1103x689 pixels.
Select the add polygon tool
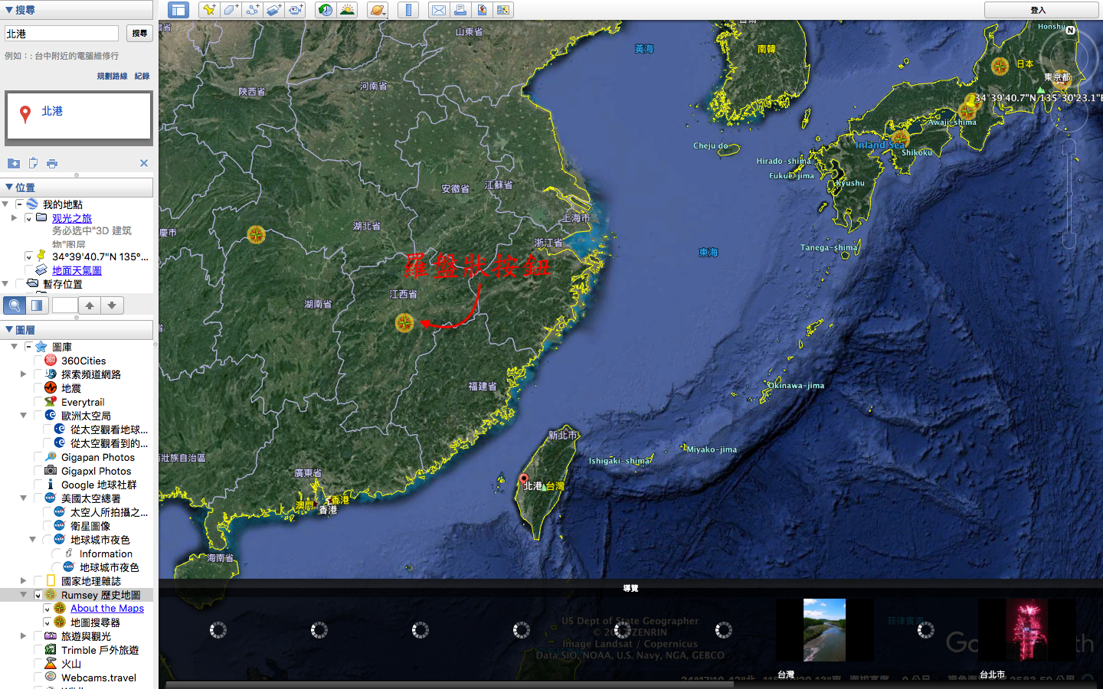(x=231, y=10)
